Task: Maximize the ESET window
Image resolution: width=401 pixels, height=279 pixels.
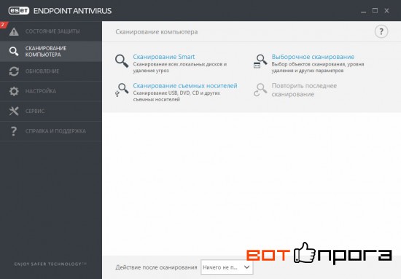Action: 375,11
